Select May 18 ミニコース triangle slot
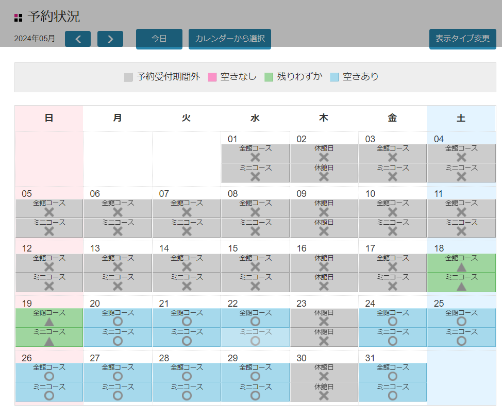Image resolution: width=502 pixels, height=418 pixels. pos(461,282)
